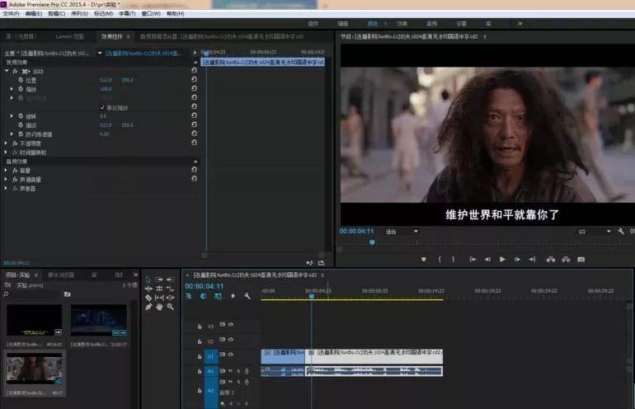Image resolution: width=635 pixels, height=409 pixels.
Task: Select bottom-left clip thumbnail in project panel
Action: click(x=35, y=368)
